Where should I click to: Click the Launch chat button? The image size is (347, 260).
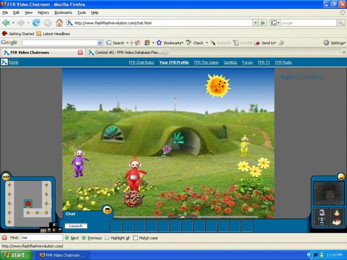point(76,226)
